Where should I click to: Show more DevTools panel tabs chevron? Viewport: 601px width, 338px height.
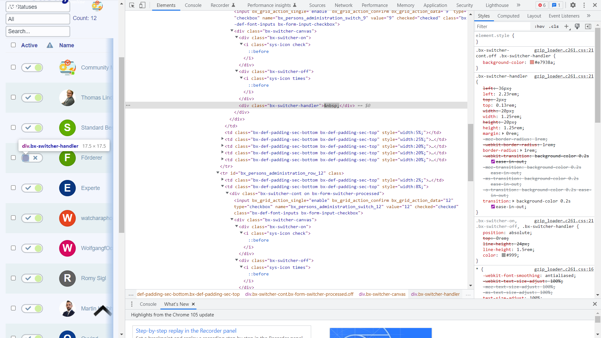519,5
